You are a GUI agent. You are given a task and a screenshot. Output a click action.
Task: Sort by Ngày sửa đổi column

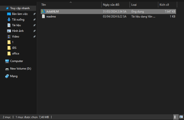pyautogui.click(x=111, y=5)
